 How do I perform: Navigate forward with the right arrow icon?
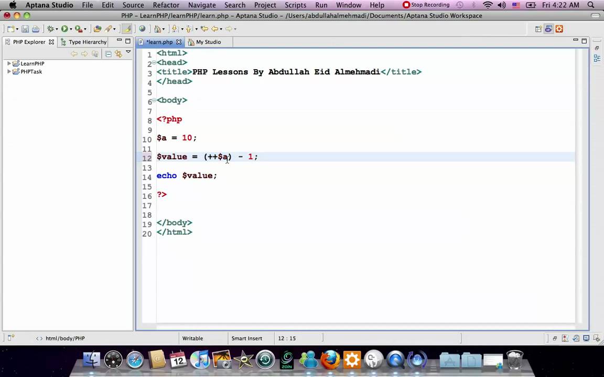[229, 29]
